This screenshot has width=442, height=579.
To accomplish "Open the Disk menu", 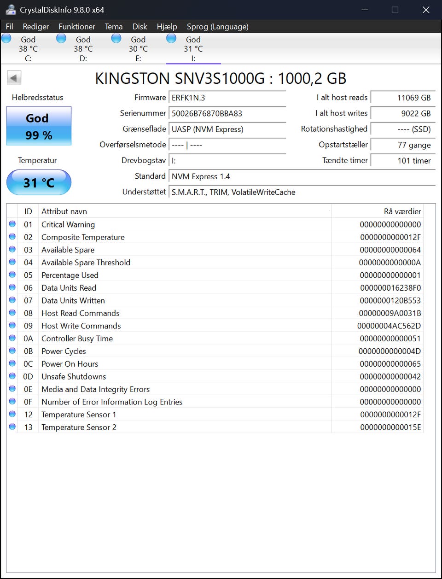I will click(x=140, y=26).
